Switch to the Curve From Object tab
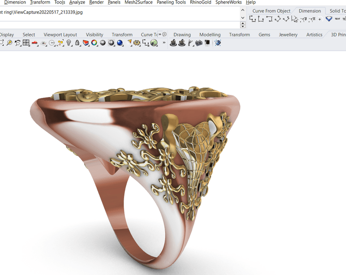The width and height of the screenshot is (346, 275). (271, 11)
